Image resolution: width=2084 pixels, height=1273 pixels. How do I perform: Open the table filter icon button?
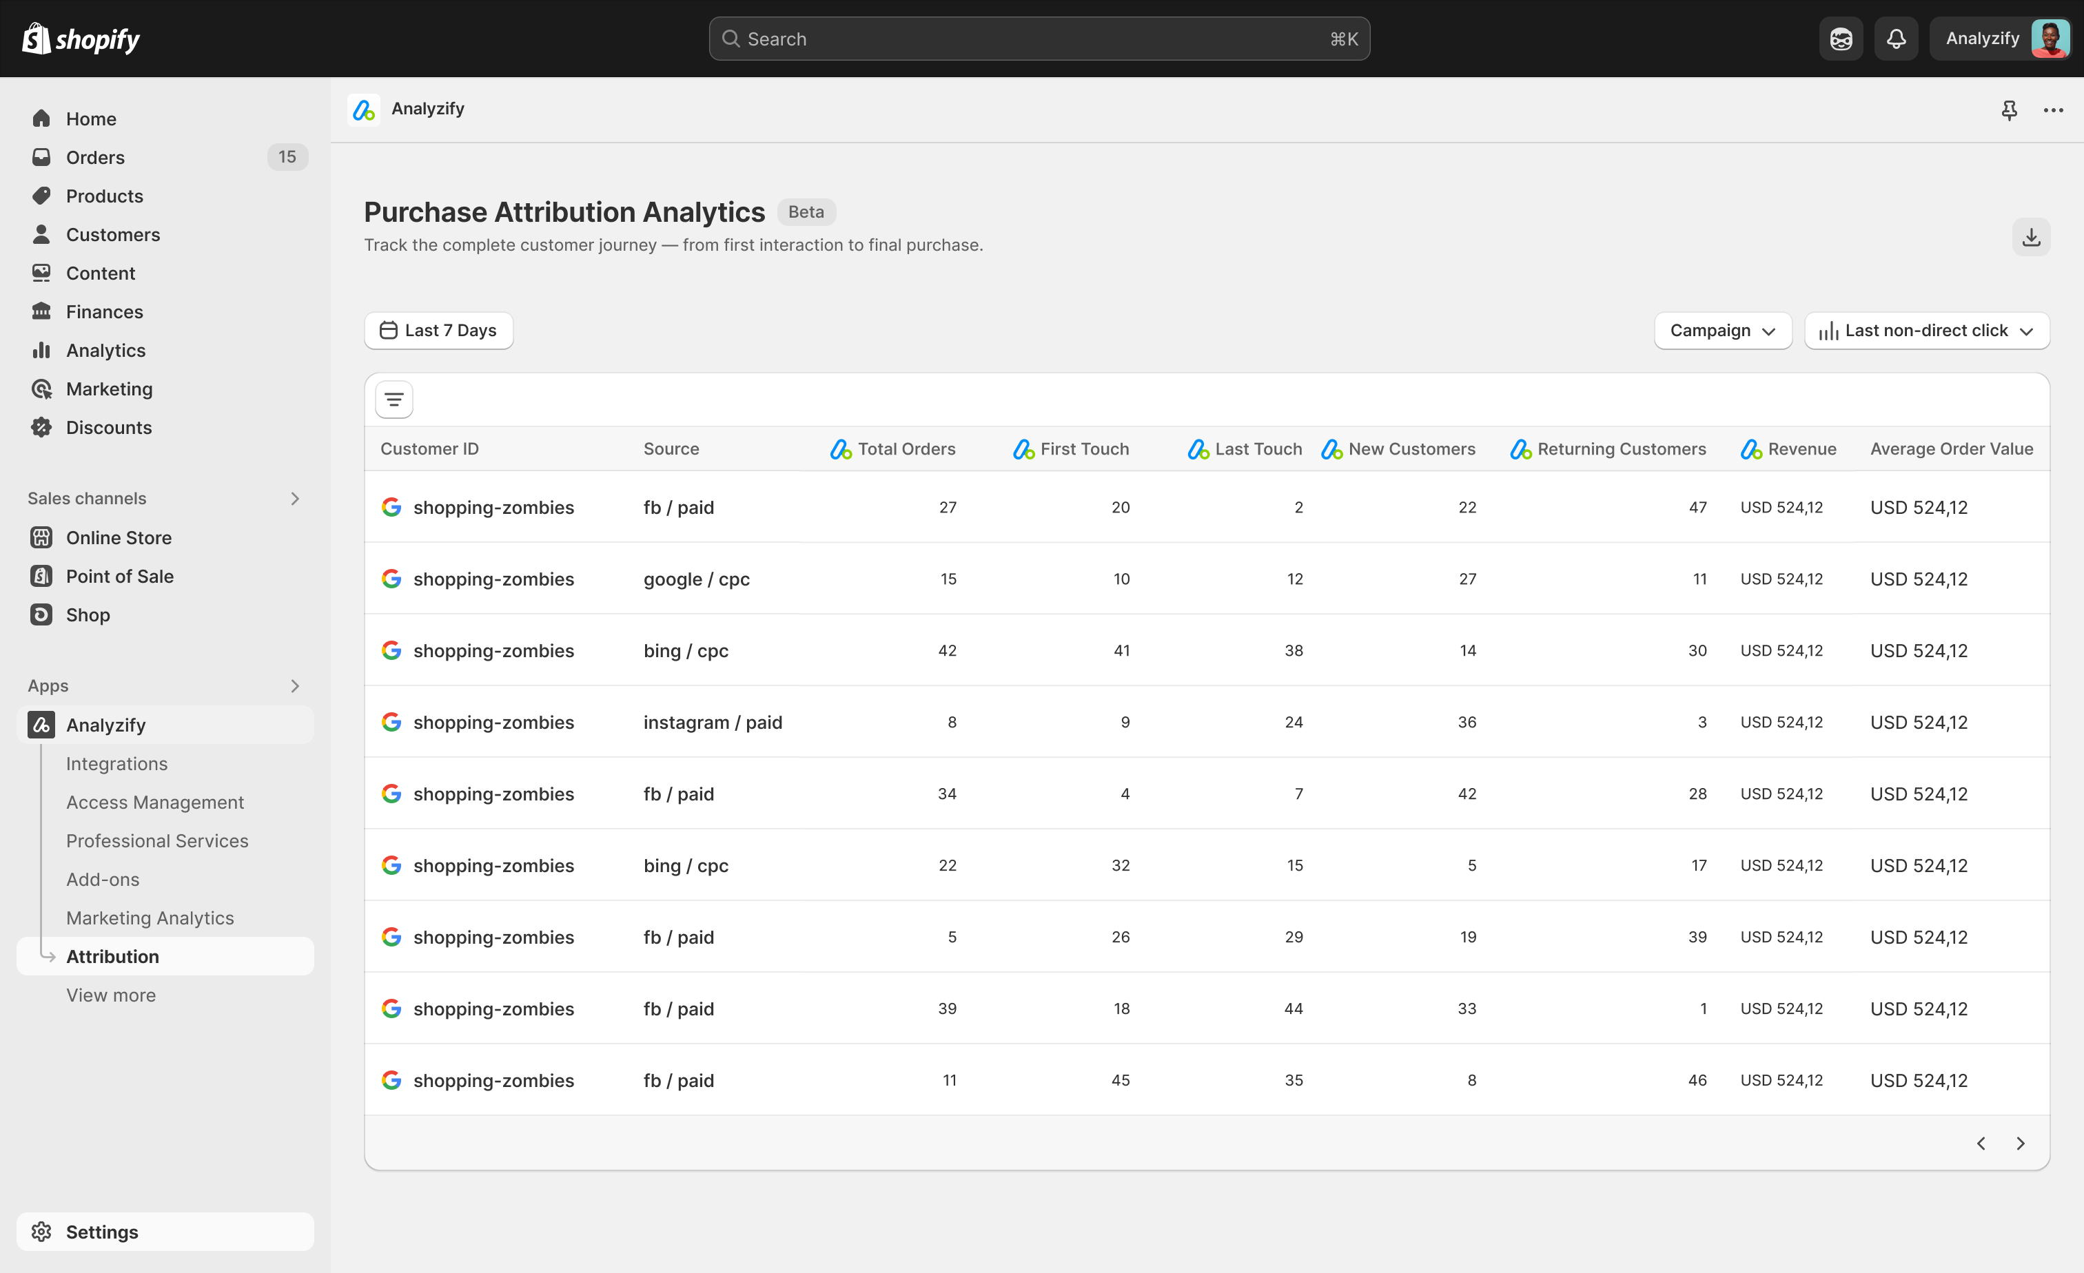click(x=394, y=400)
